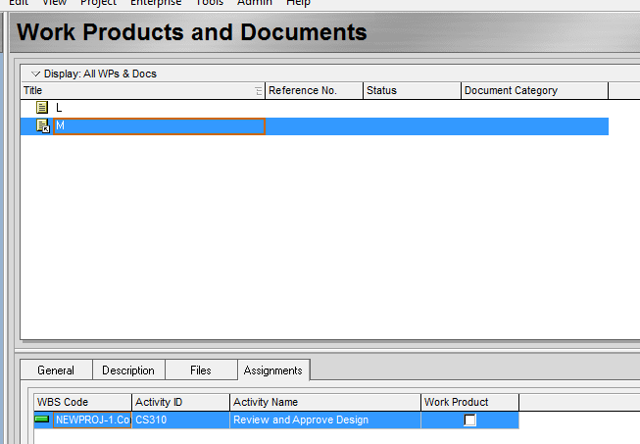Click the sort indicator in Title column header

259,90
